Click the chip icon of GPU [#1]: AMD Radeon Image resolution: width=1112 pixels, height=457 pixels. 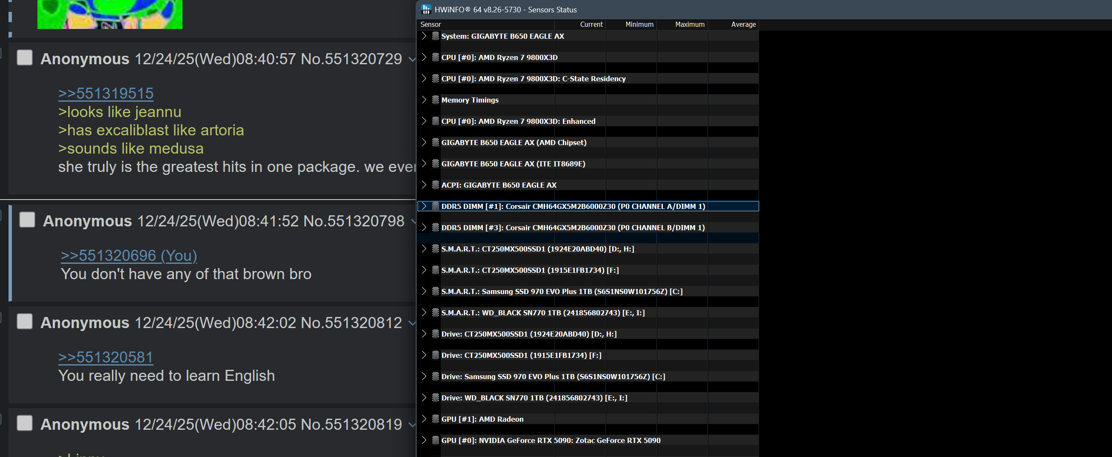pos(436,419)
